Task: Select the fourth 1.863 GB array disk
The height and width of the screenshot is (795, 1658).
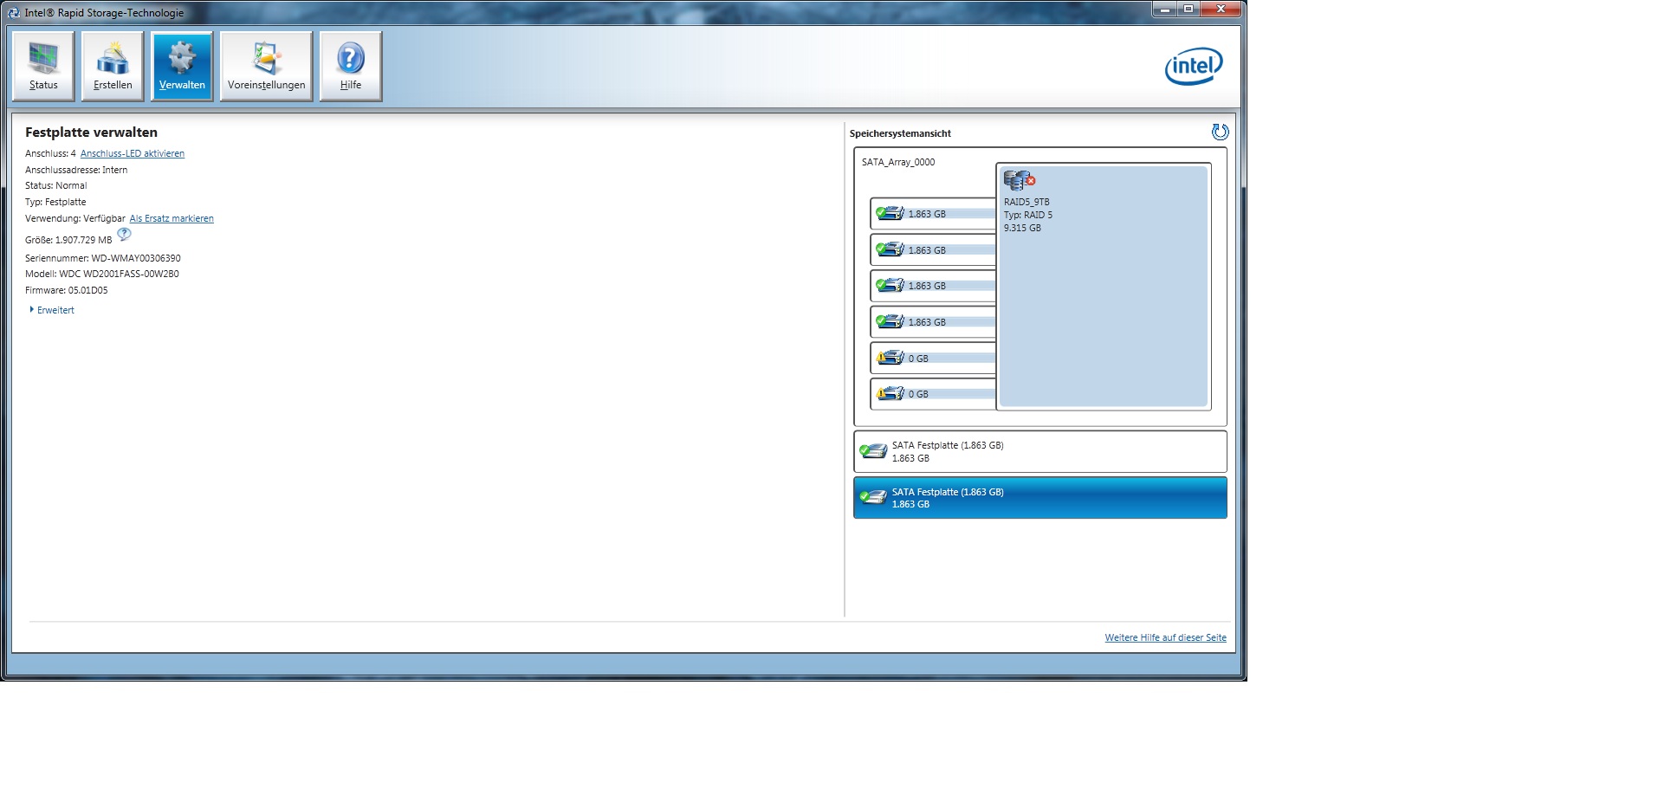Action: 934,322
